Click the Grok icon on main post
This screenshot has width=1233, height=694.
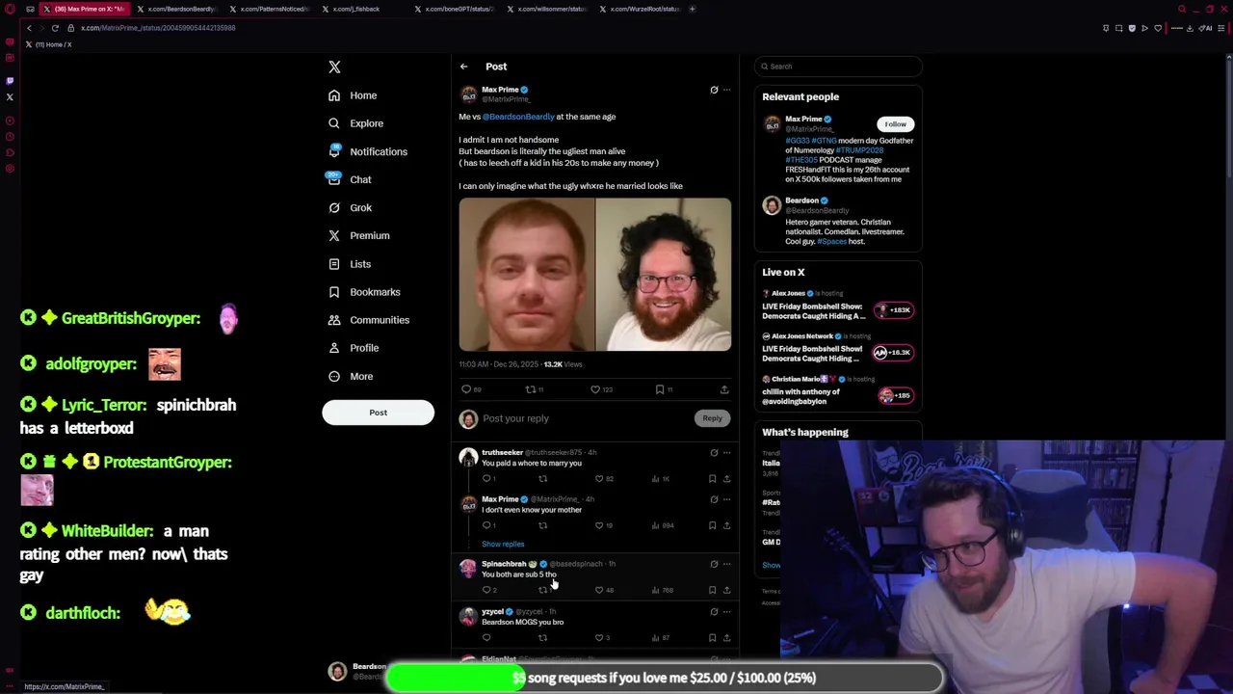pyautogui.click(x=714, y=90)
